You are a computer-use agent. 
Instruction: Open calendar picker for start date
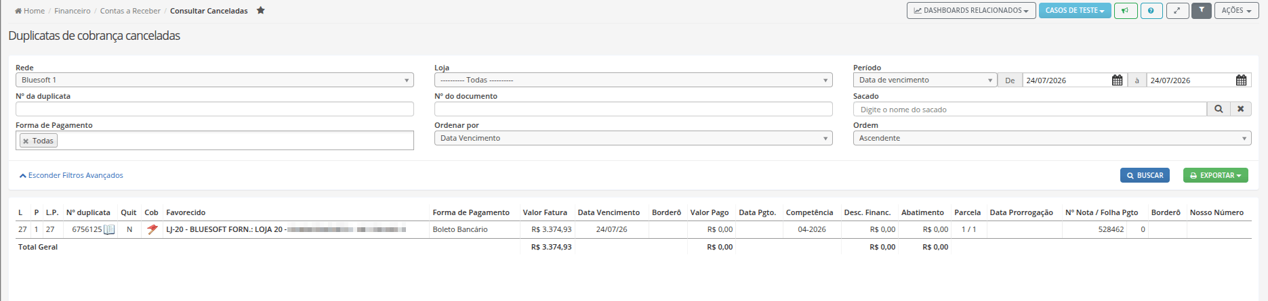pyautogui.click(x=1118, y=80)
